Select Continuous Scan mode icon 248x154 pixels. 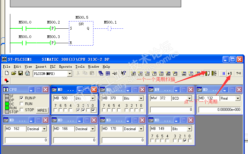point(214,73)
